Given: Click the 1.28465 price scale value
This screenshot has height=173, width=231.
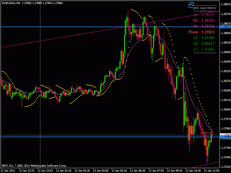Looking at the screenshot, I should [226, 52].
